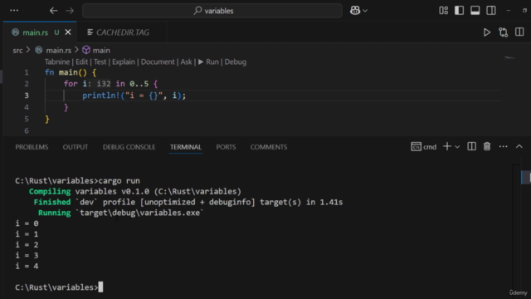Select main.rs in the breadcrumb
531x299 pixels.
pyautogui.click(x=58, y=51)
